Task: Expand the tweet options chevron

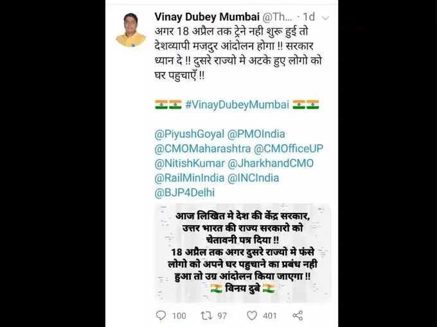Action: 325,18
